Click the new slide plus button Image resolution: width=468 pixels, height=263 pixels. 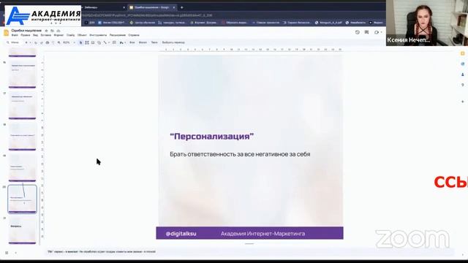pyautogui.click(x=26, y=42)
